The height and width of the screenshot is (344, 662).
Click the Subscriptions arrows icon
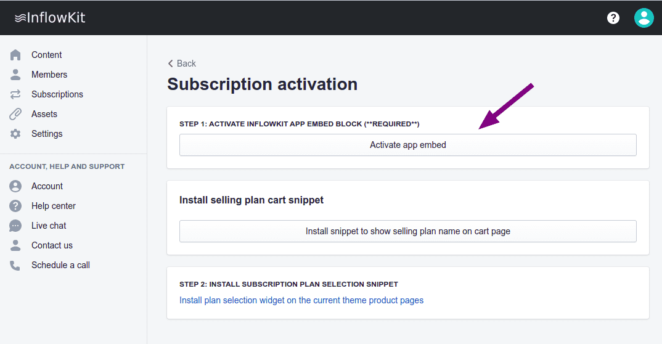point(15,94)
